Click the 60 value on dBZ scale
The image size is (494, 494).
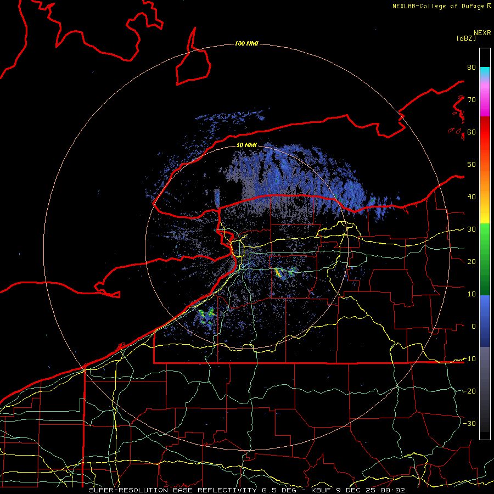(x=471, y=132)
